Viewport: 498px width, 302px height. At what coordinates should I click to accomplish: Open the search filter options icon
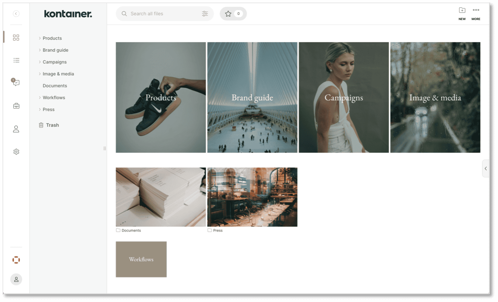[205, 13]
